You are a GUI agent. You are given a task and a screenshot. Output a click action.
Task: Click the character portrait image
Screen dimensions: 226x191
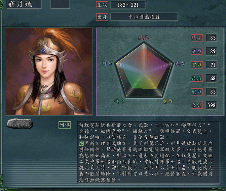[49, 72]
